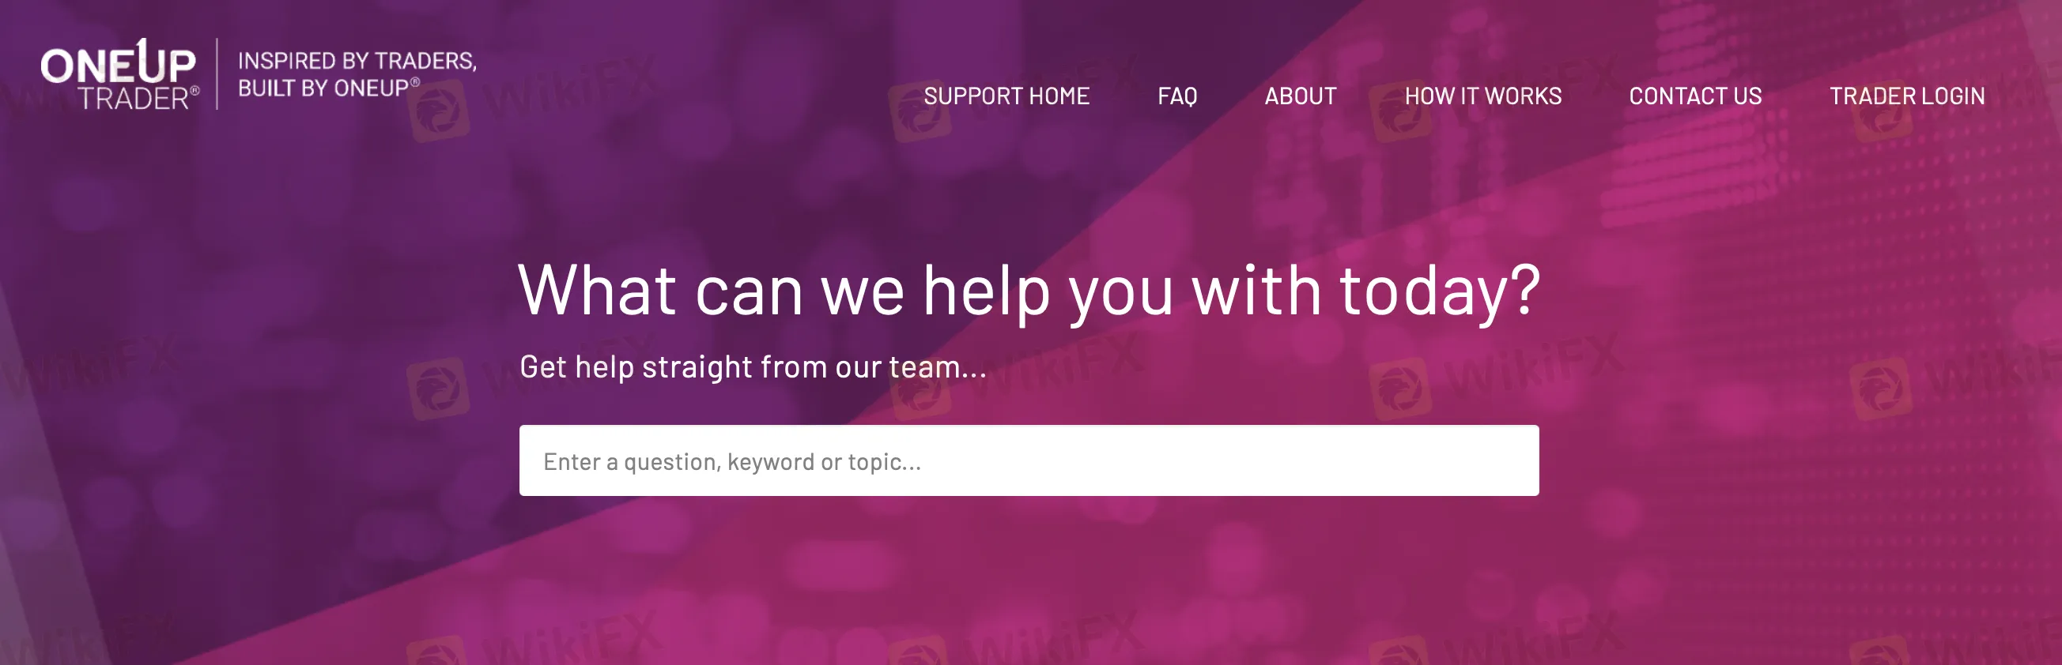Click the ONEUP wordmark in the header
The image size is (2062, 665).
click(x=118, y=62)
